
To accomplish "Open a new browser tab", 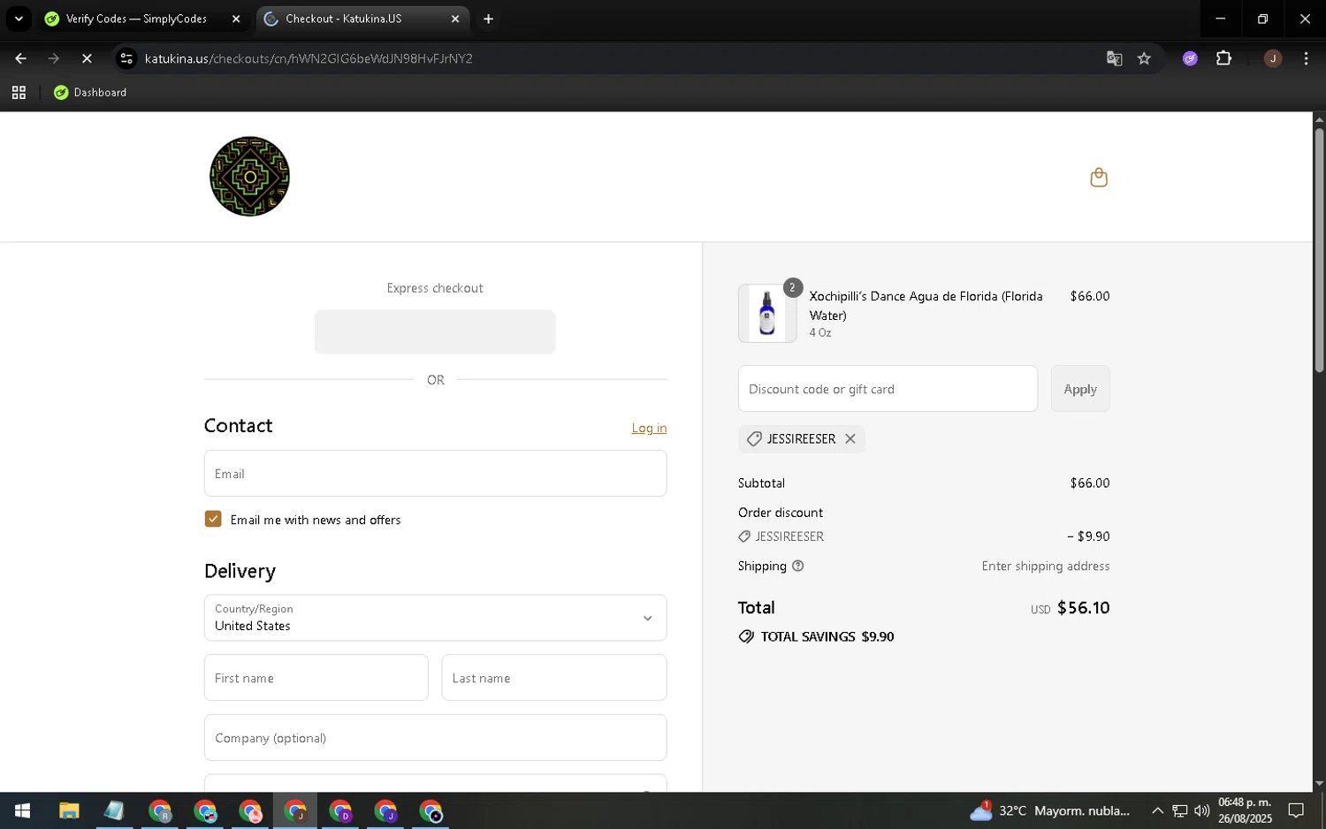I will point(488,19).
